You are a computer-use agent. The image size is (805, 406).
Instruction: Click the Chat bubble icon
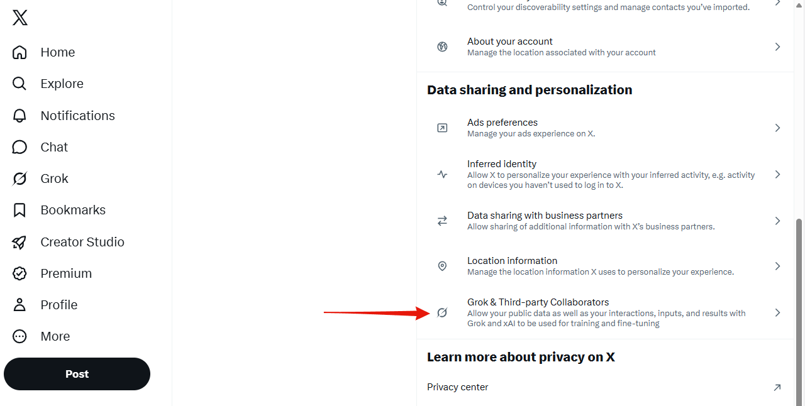(19, 147)
